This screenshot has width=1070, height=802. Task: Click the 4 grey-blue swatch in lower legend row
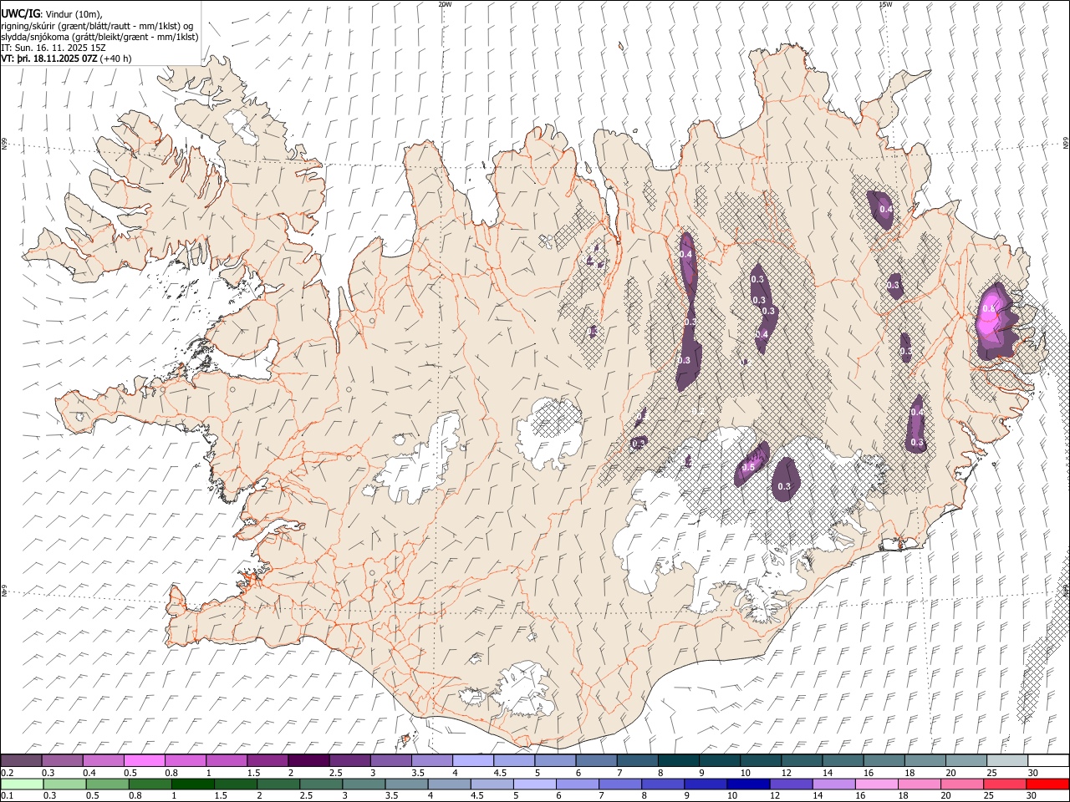[x=449, y=784]
